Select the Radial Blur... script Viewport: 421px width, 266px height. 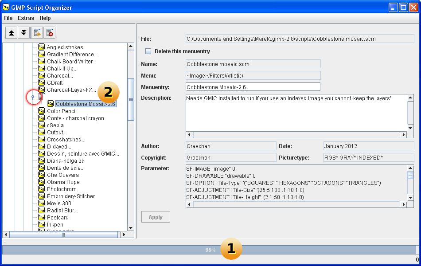62,211
